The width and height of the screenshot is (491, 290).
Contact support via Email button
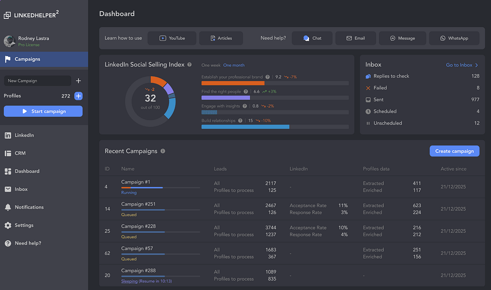[x=355, y=38]
